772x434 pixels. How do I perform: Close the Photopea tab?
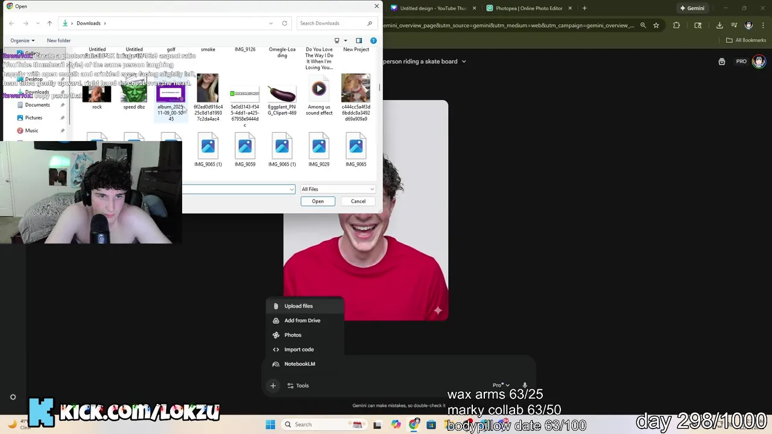(571, 8)
